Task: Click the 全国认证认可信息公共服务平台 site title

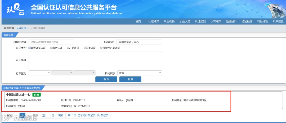Action: coord(74,7)
